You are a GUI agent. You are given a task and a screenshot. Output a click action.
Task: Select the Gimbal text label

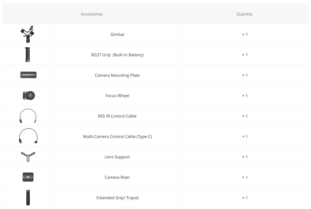point(117,34)
